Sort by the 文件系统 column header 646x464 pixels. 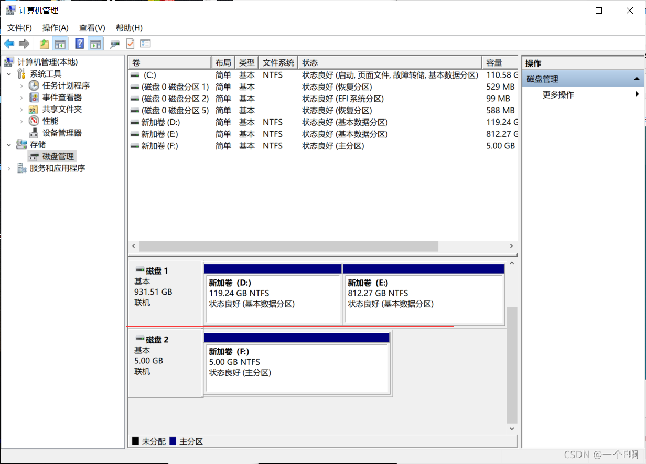click(278, 62)
